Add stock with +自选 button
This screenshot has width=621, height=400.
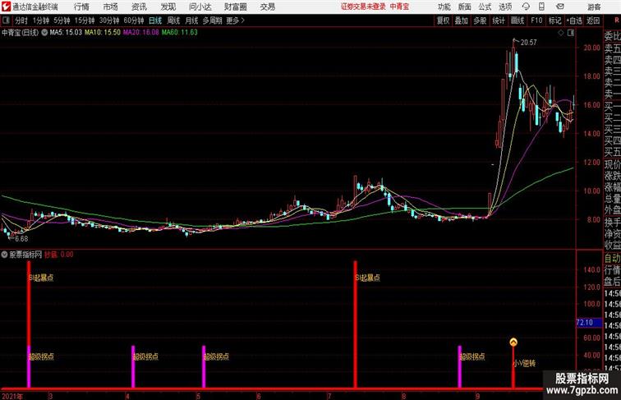point(574,21)
